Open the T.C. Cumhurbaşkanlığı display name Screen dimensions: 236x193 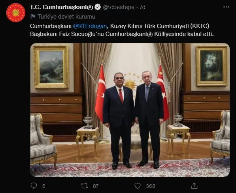62,7
